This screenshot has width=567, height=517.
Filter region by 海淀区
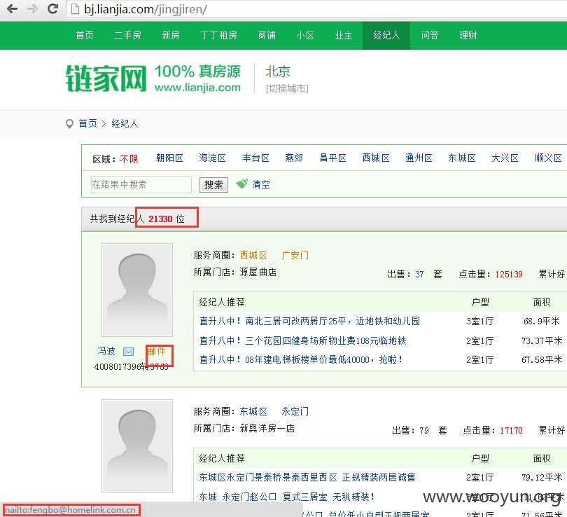click(x=212, y=158)
